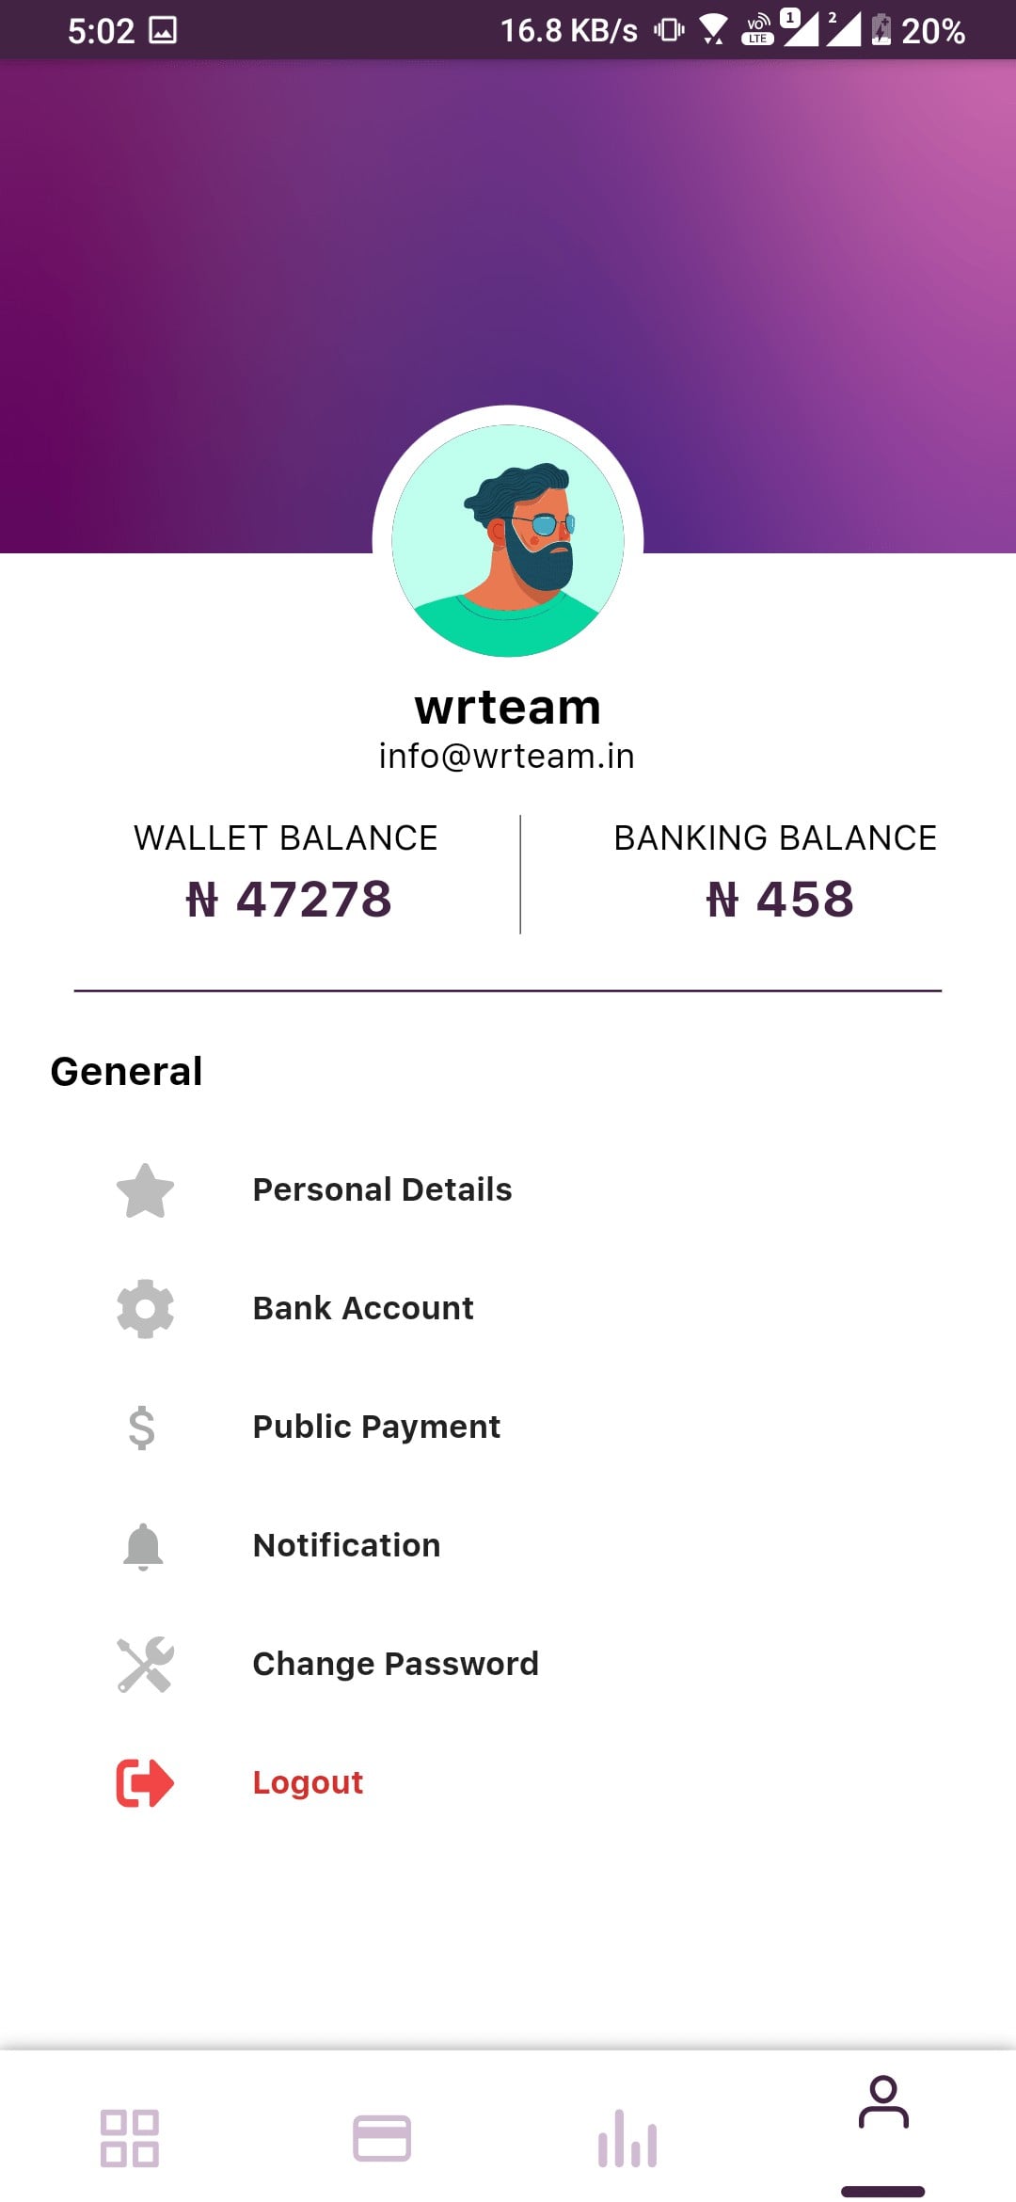The width and height of the screenshot is (1016, 2202).
Task: Tap the info@wrteam.in email address
Action: [x=507, y=757]
